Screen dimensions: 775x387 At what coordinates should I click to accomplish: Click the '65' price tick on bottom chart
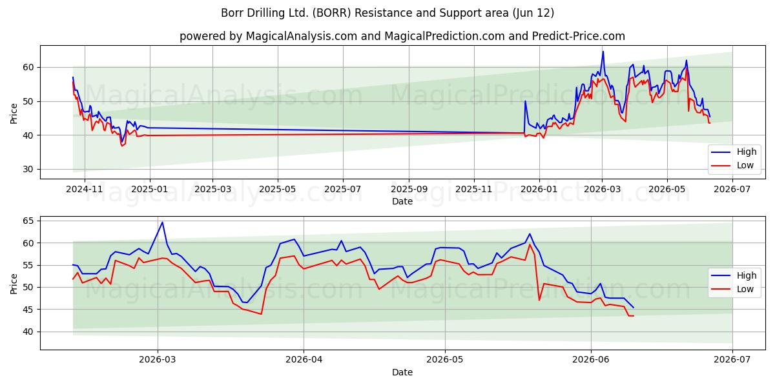point(30,221)
